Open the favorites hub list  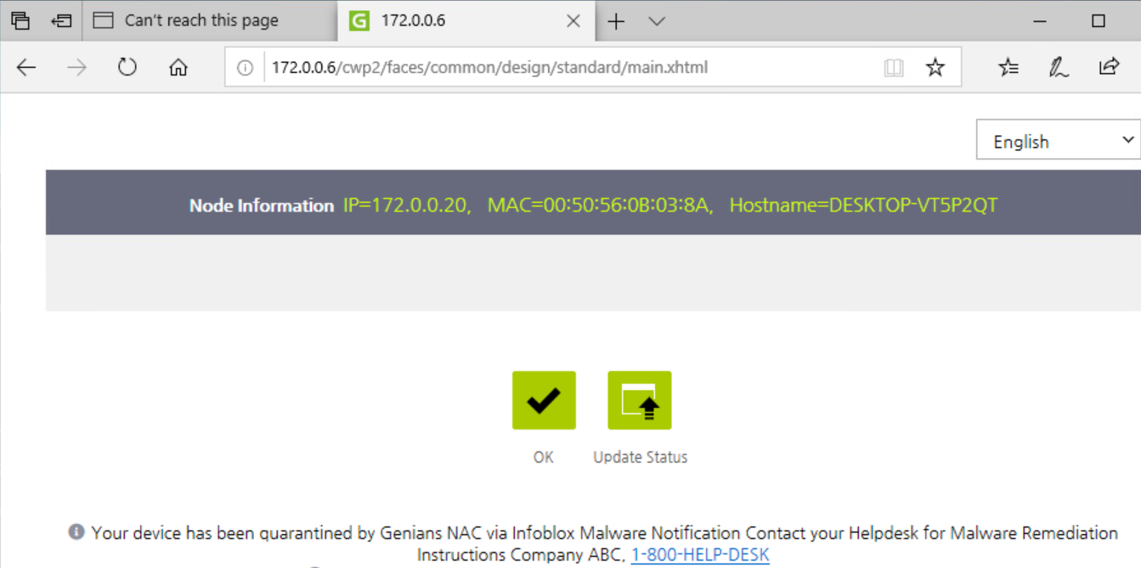coord(1008,68)
